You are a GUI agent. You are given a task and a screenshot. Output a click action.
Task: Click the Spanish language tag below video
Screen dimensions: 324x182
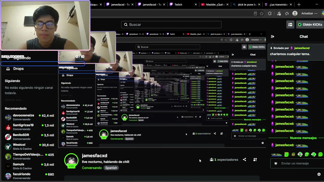[111, 168]
